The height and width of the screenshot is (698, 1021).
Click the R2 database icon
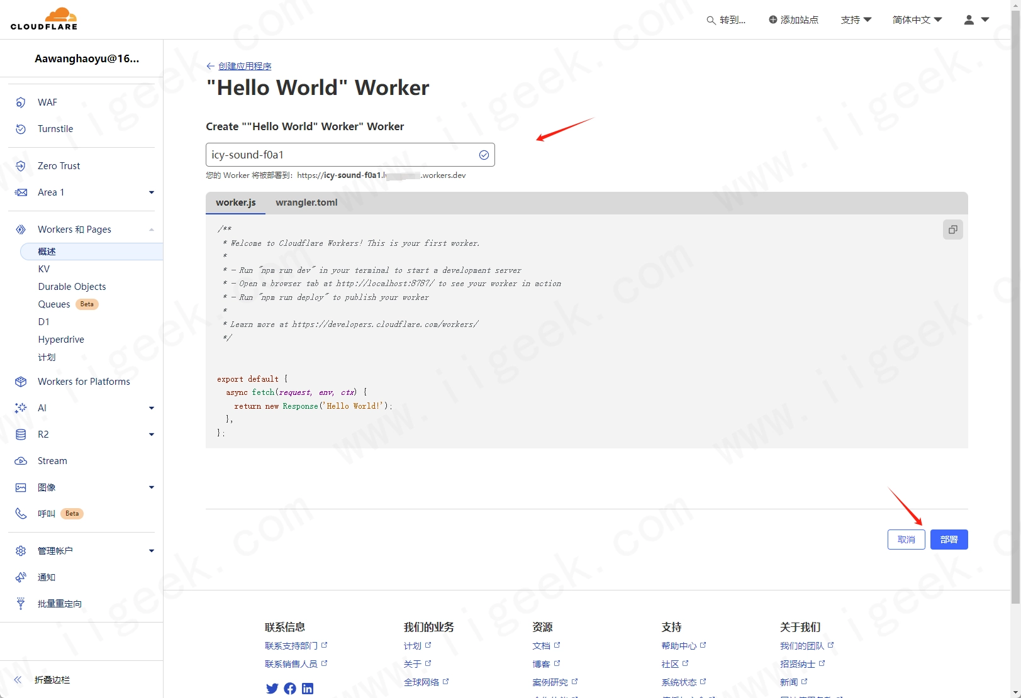click(x=21, y=435)
